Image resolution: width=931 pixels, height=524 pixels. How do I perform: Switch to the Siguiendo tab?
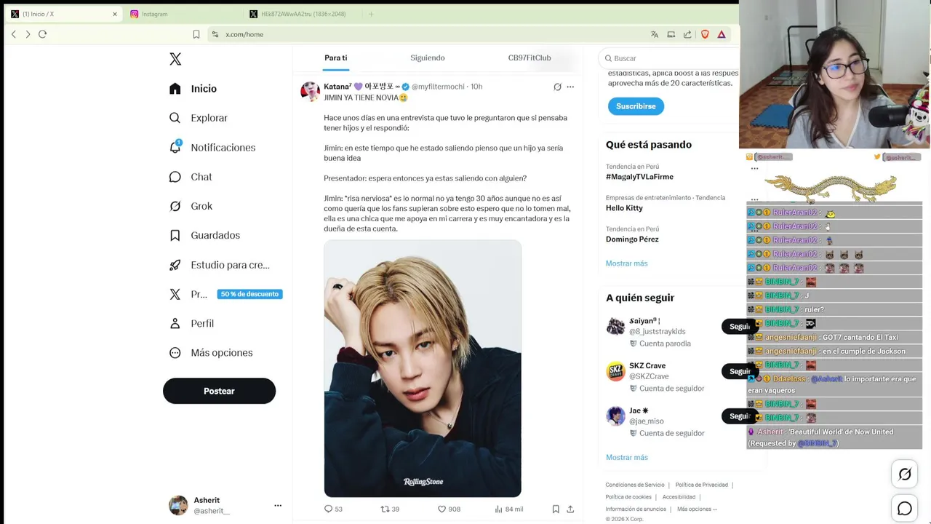click(427, 57)
